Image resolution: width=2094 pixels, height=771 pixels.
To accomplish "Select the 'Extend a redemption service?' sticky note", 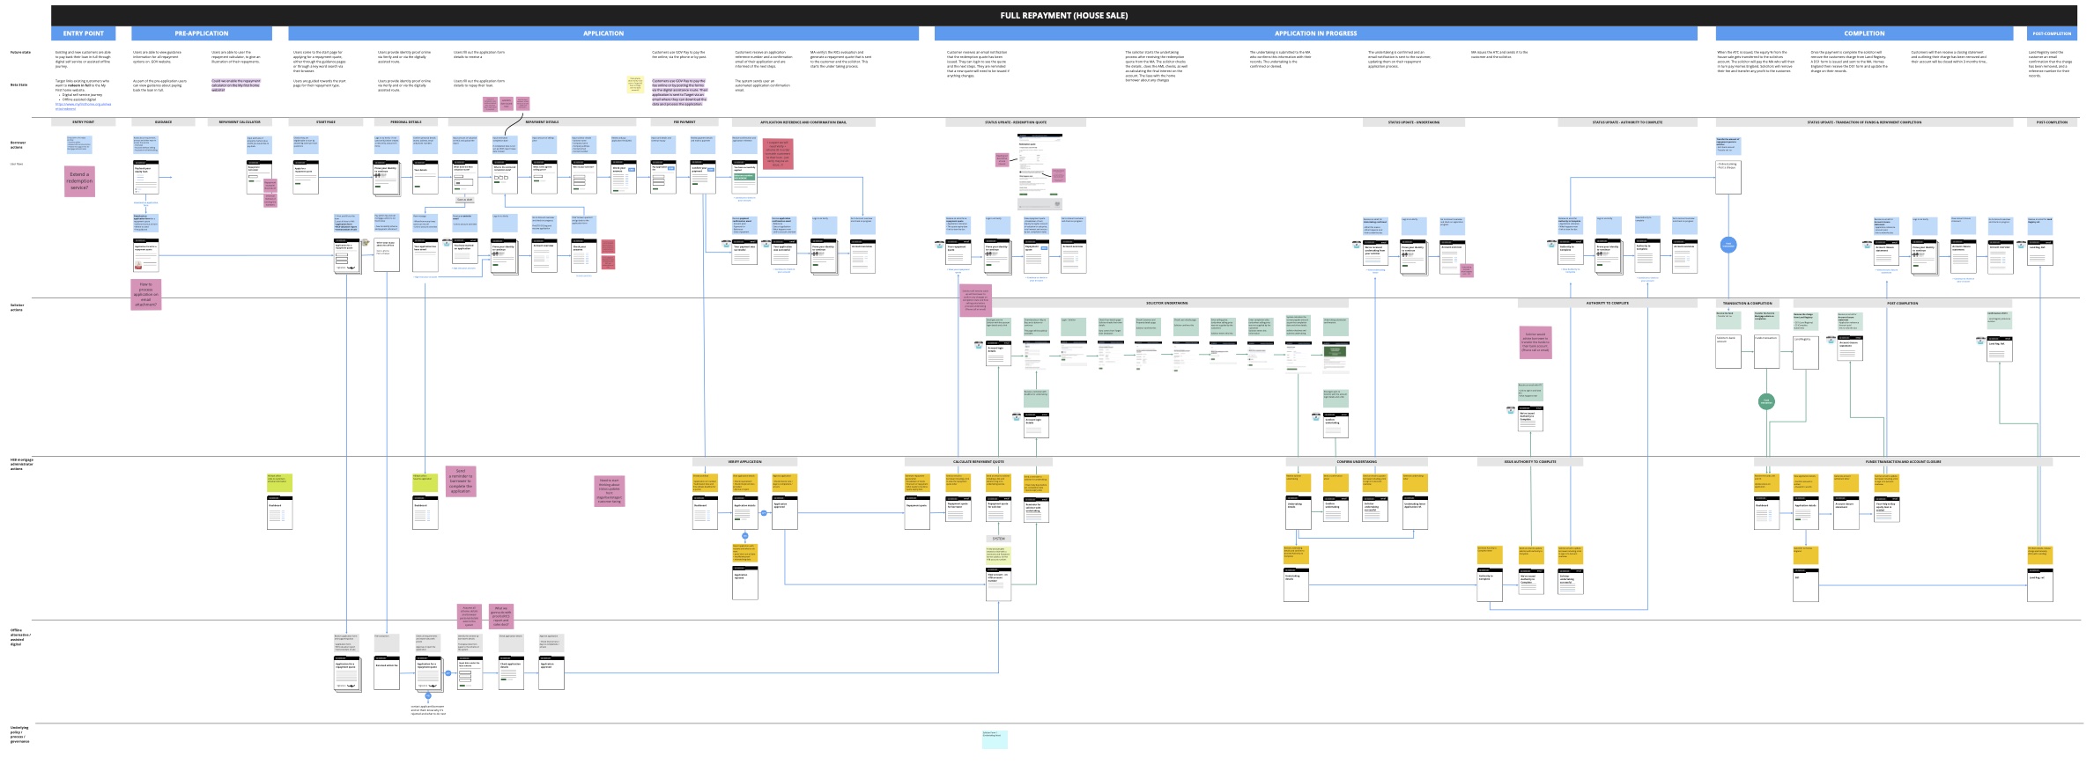I will [x=79, y=180].
